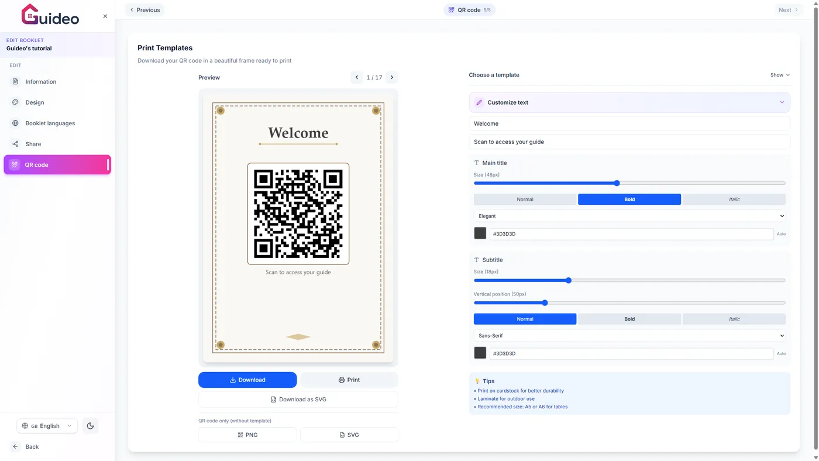Screen dimensions: 819x461
Task: Click the Booklet languages globe icon
Action: [x=15, y=123]
